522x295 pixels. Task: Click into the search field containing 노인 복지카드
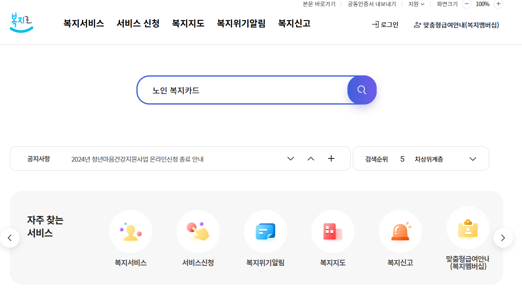(242, 90)
